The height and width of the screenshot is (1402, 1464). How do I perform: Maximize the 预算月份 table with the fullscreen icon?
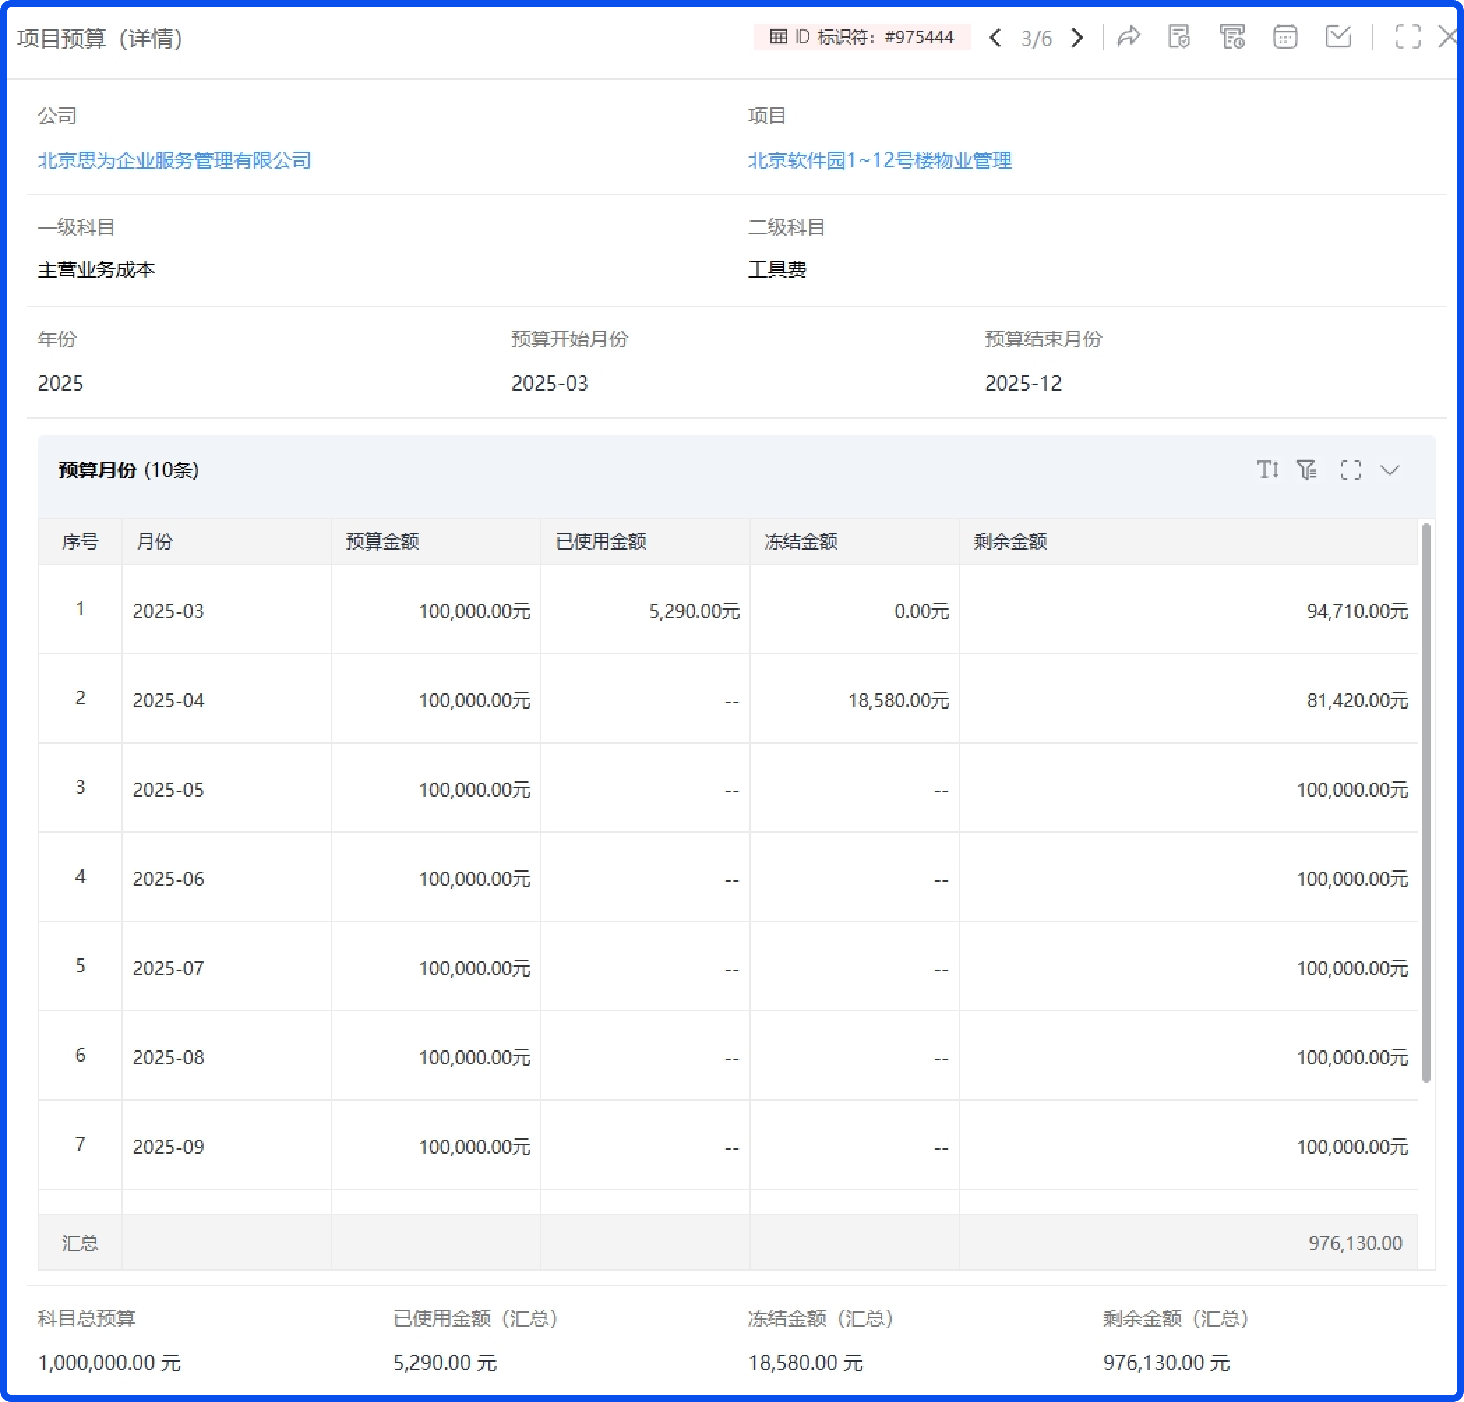[x=1350, y=470]
